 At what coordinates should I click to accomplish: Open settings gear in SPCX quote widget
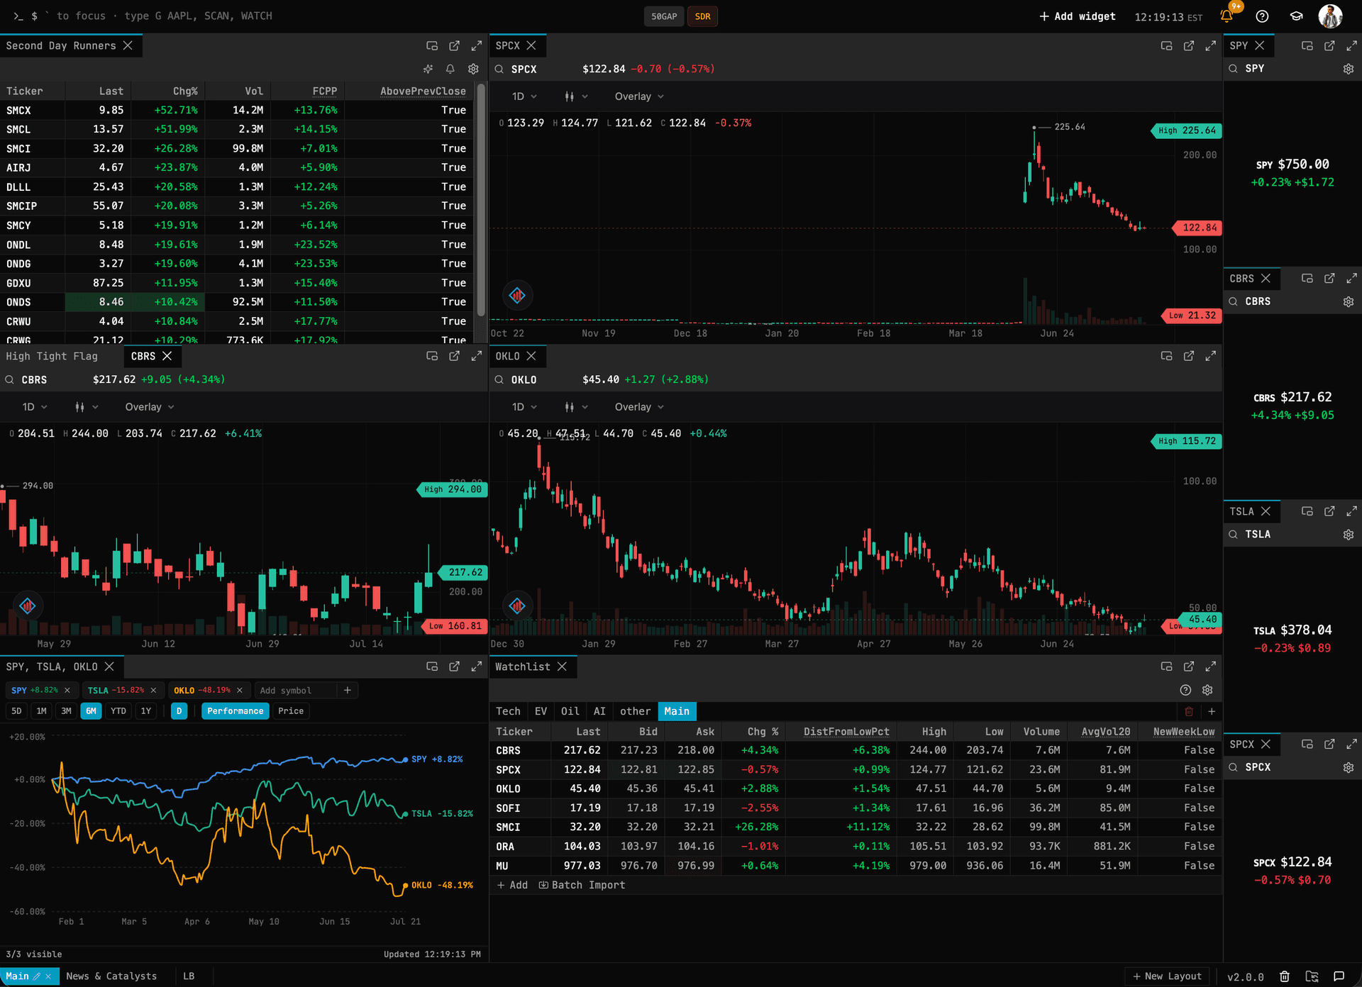coord(1349,767)
